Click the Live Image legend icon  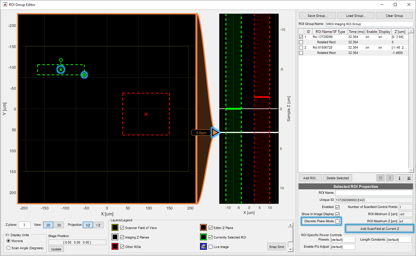tap(203, 247)
